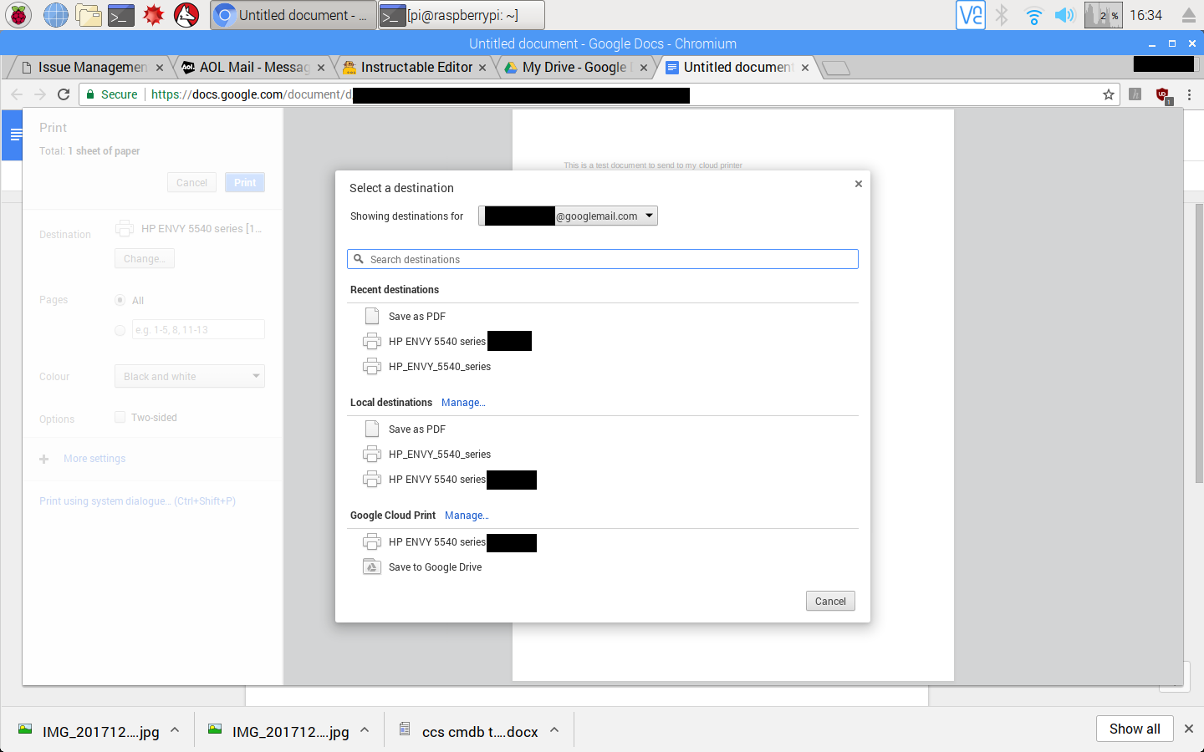Open the file manager from taskbar
This screenshot has height=752, width=1204.
88,14
